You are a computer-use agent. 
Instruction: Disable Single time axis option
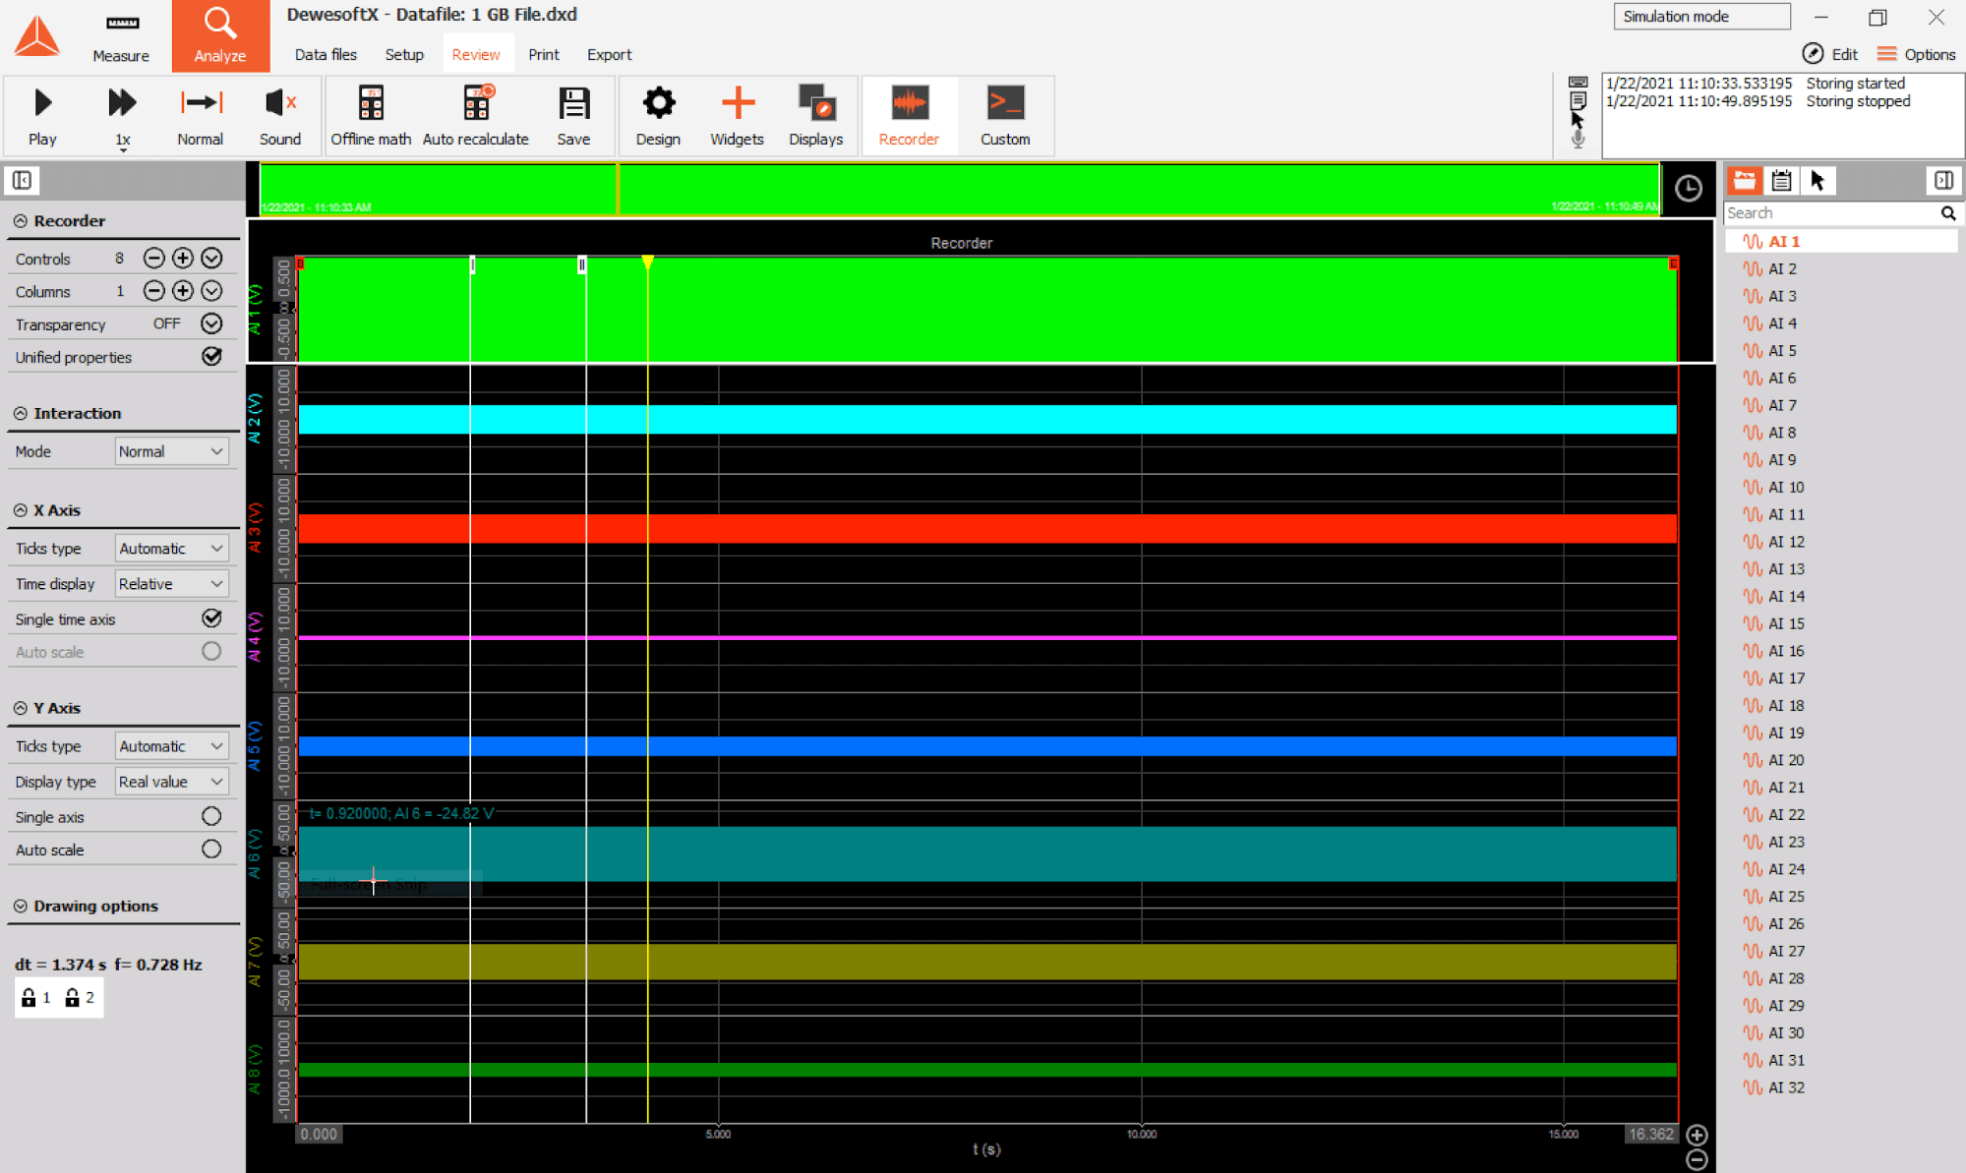tap(211, 618)
